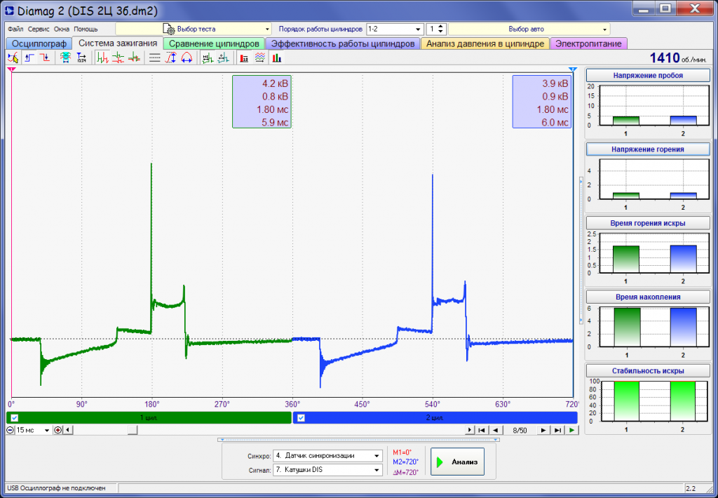Select green-red sequential waveform display icon

103,58
